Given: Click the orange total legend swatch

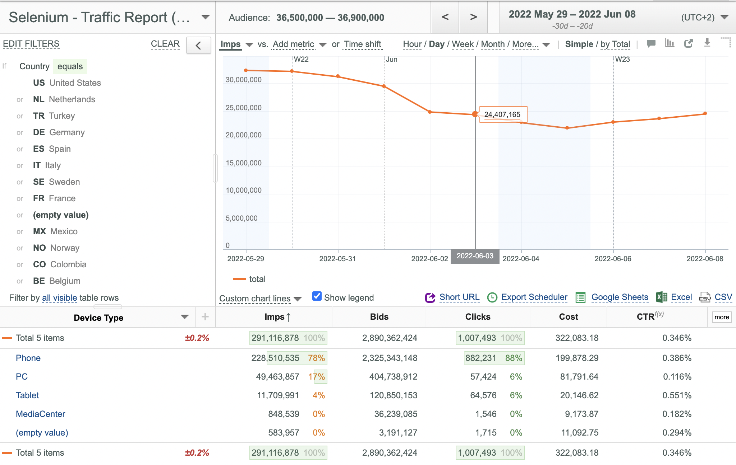Looking at the screenshot, I should click(239, 279).
